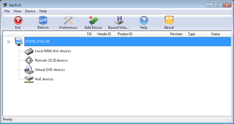This screenshot has height=124, width=234.
Task: Click the iSCSI diamond icon
Action: click(29, 60)
